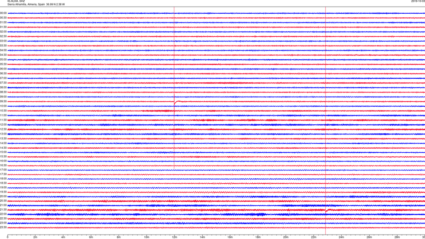
Task: Click the 19:30 row label
Action: click(x=3, y=192)
